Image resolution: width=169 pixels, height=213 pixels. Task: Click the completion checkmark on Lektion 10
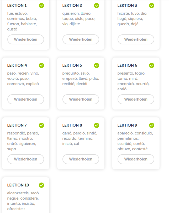(x=41, y=185)
